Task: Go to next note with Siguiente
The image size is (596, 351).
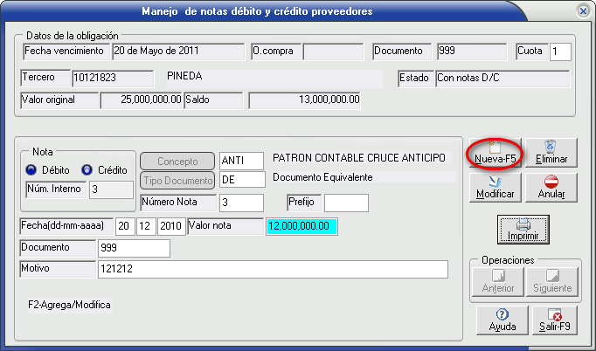Action: click(x=551, y=280)
